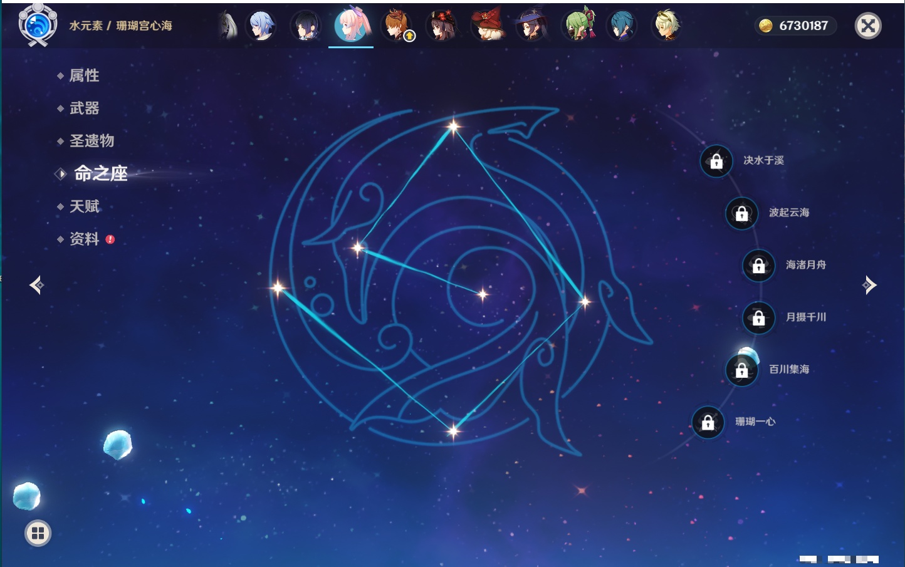Screen dimensions: 905x567
Task: Click the Mora amount 6730187
Action: click(x=803, y=26)
